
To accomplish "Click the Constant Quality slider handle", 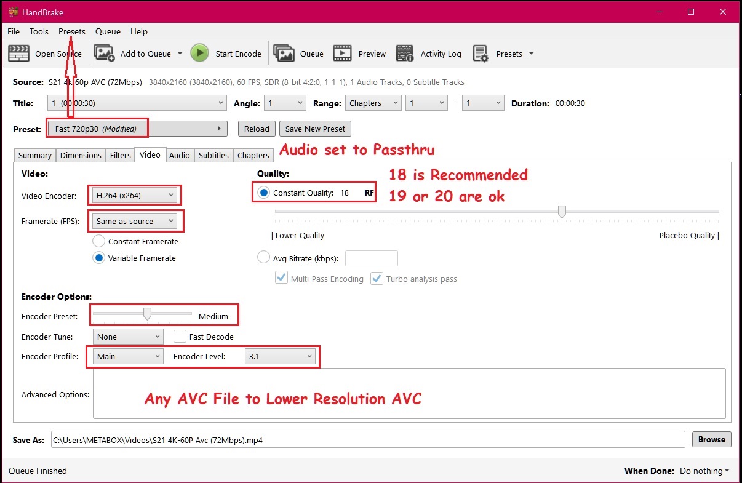I will point(562,212).
